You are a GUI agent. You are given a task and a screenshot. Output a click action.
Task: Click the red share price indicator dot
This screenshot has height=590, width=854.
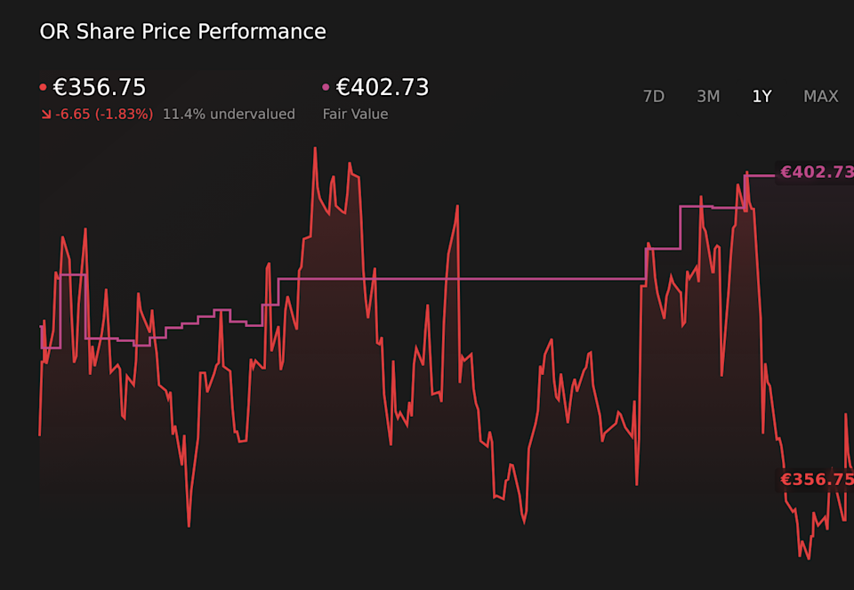pos(44,86)
